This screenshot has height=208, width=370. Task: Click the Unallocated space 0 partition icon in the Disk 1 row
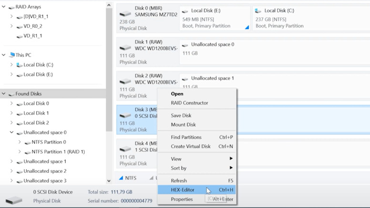pos(185,45)
